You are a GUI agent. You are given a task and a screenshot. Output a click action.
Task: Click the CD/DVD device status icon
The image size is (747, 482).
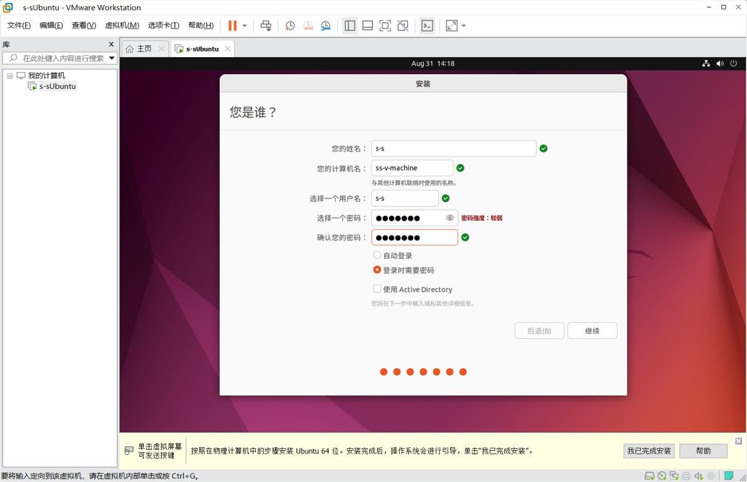click(662, 476)
